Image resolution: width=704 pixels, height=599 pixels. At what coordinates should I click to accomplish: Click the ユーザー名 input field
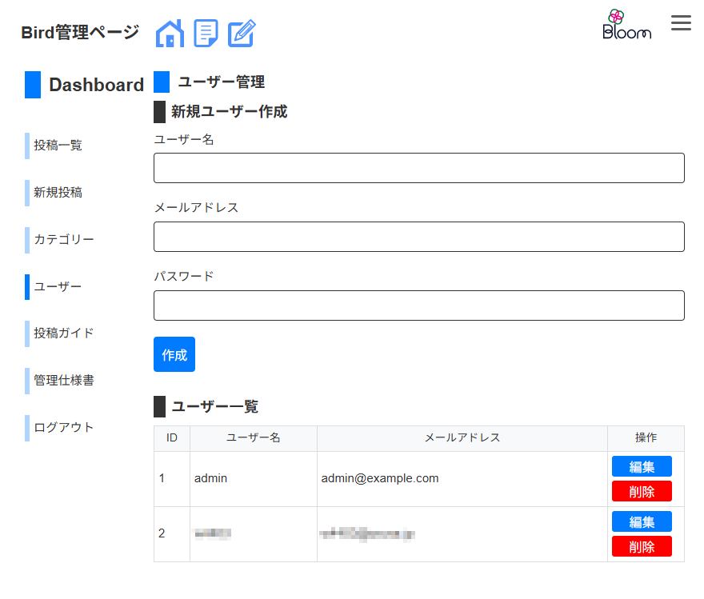click(418, 168)
